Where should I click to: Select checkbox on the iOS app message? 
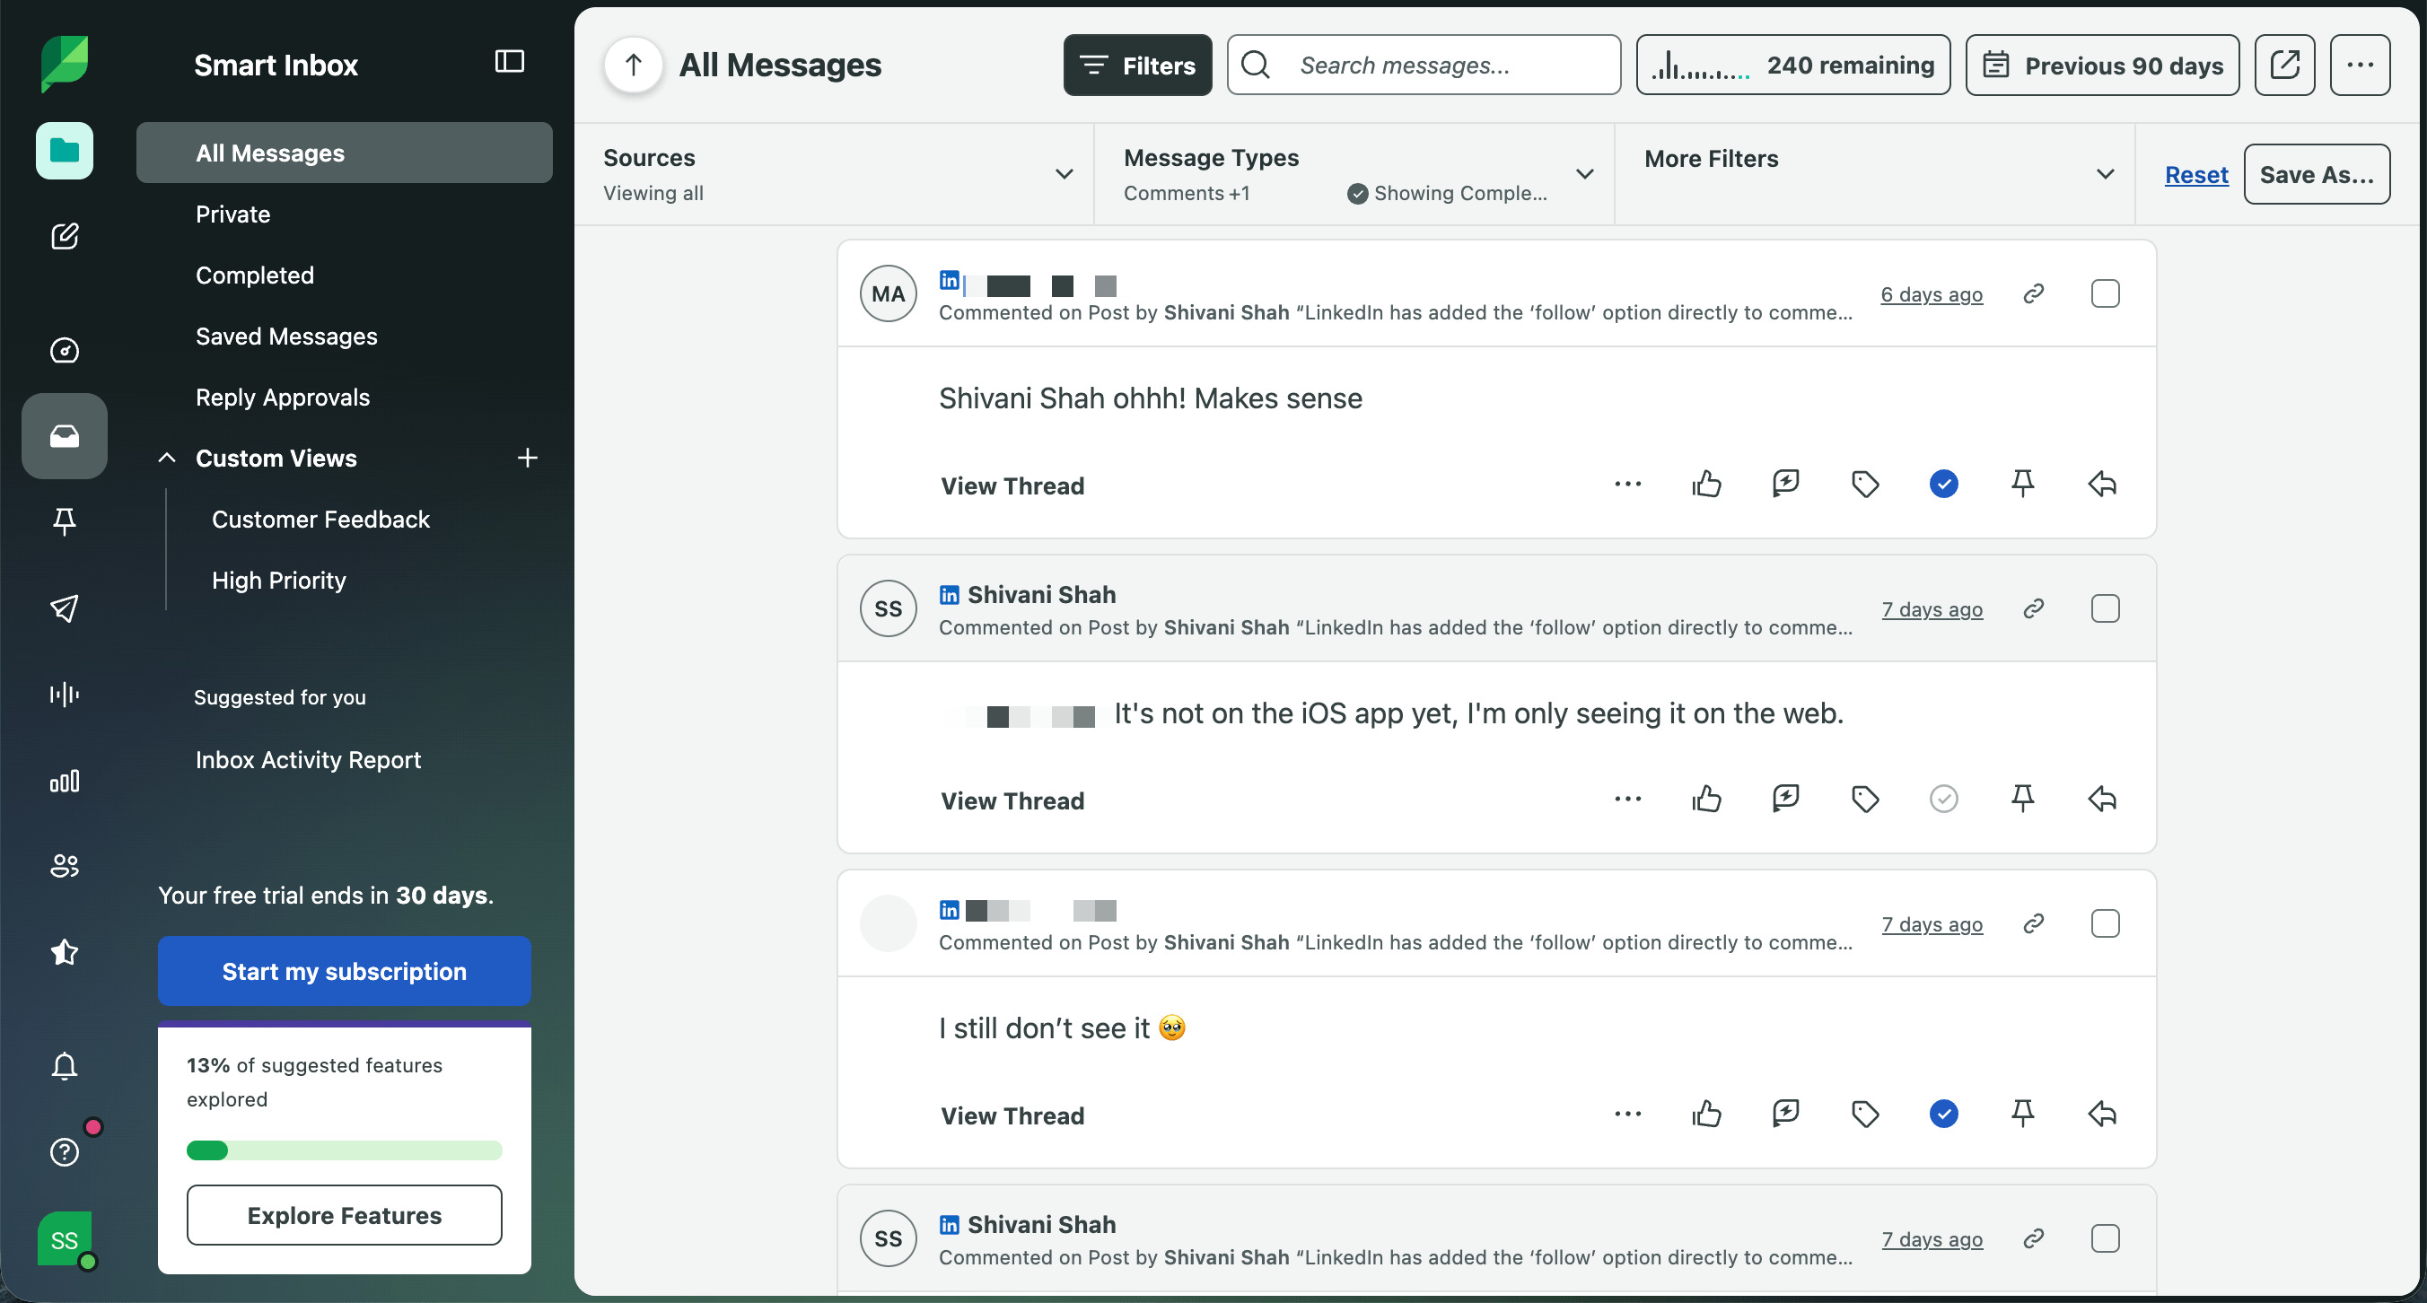[2105, 608]
